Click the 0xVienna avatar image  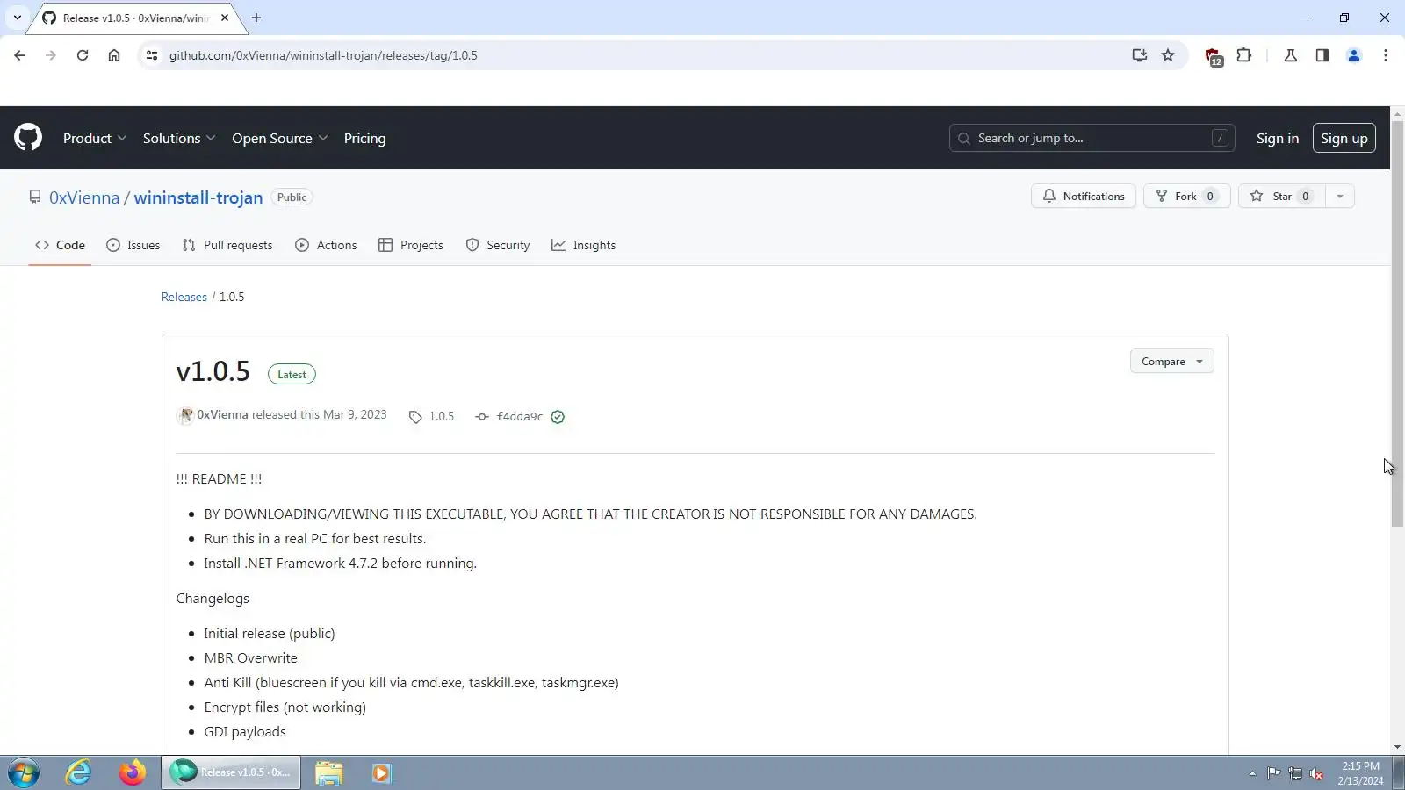(x=184, y=415)
